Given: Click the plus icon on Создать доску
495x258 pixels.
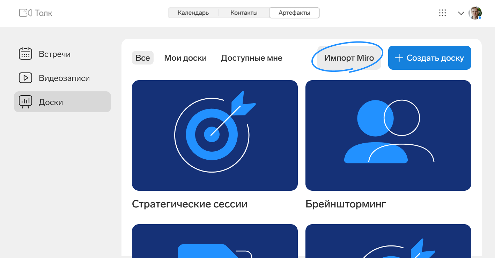Looking at the screenshot, I should pos(399,58).
